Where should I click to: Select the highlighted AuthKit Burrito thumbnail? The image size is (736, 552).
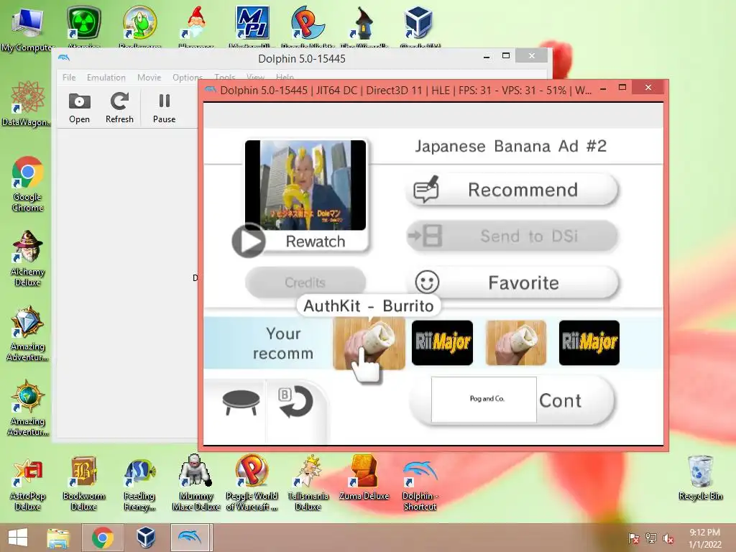coord(369,343)
